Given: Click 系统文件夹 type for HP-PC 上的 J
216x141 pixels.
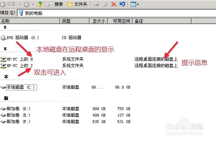Looking at the screenshot, I should click(x=73, y=66).
